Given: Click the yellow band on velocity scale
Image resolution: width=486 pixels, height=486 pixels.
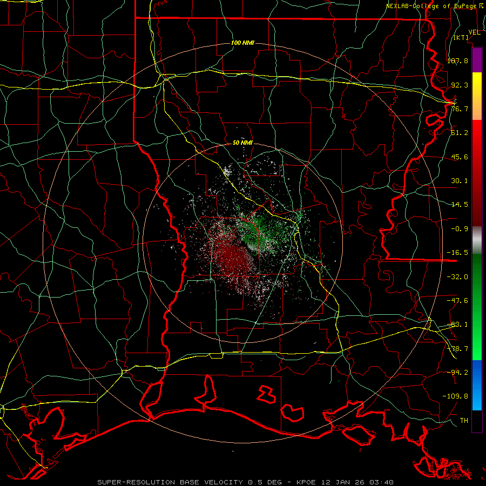Looking at the screenshot, I should pyautogui.click(x=477, y=96).
